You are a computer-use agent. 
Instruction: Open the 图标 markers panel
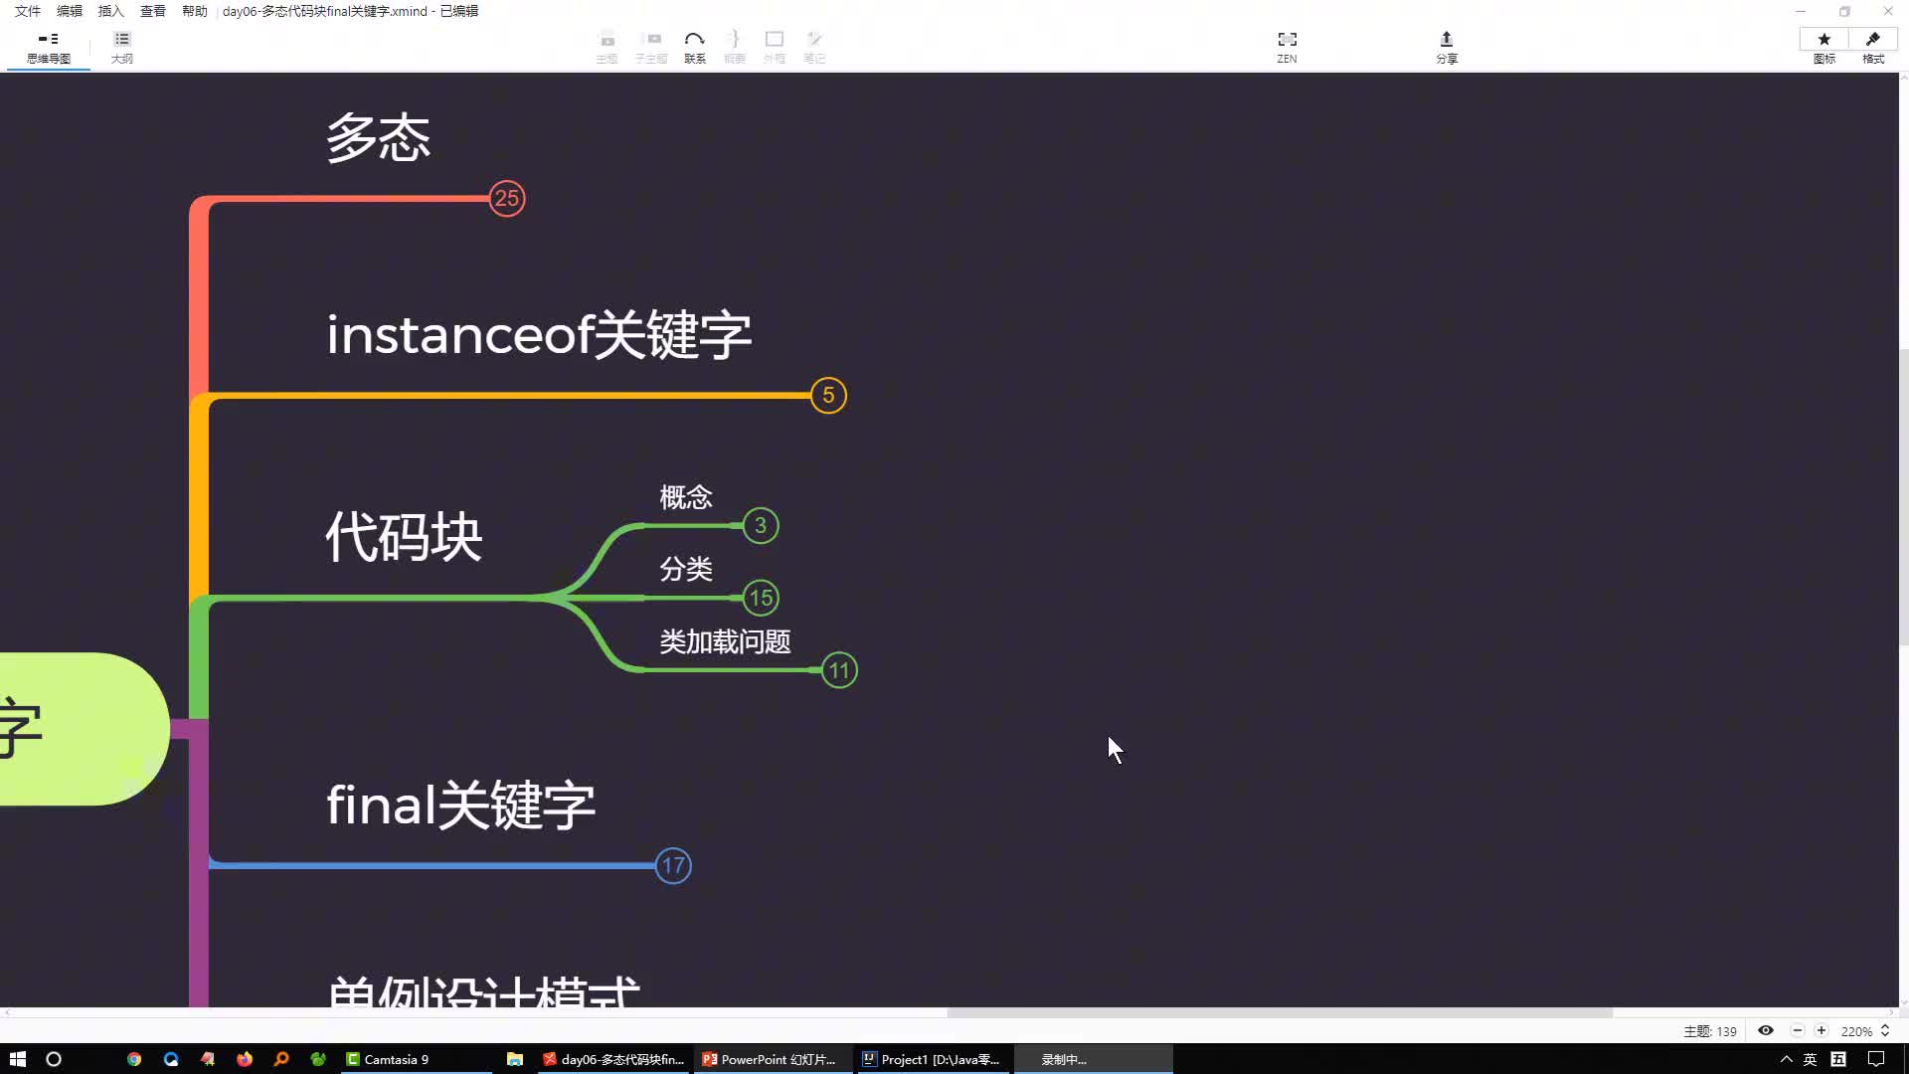[x=1824, y=47]
